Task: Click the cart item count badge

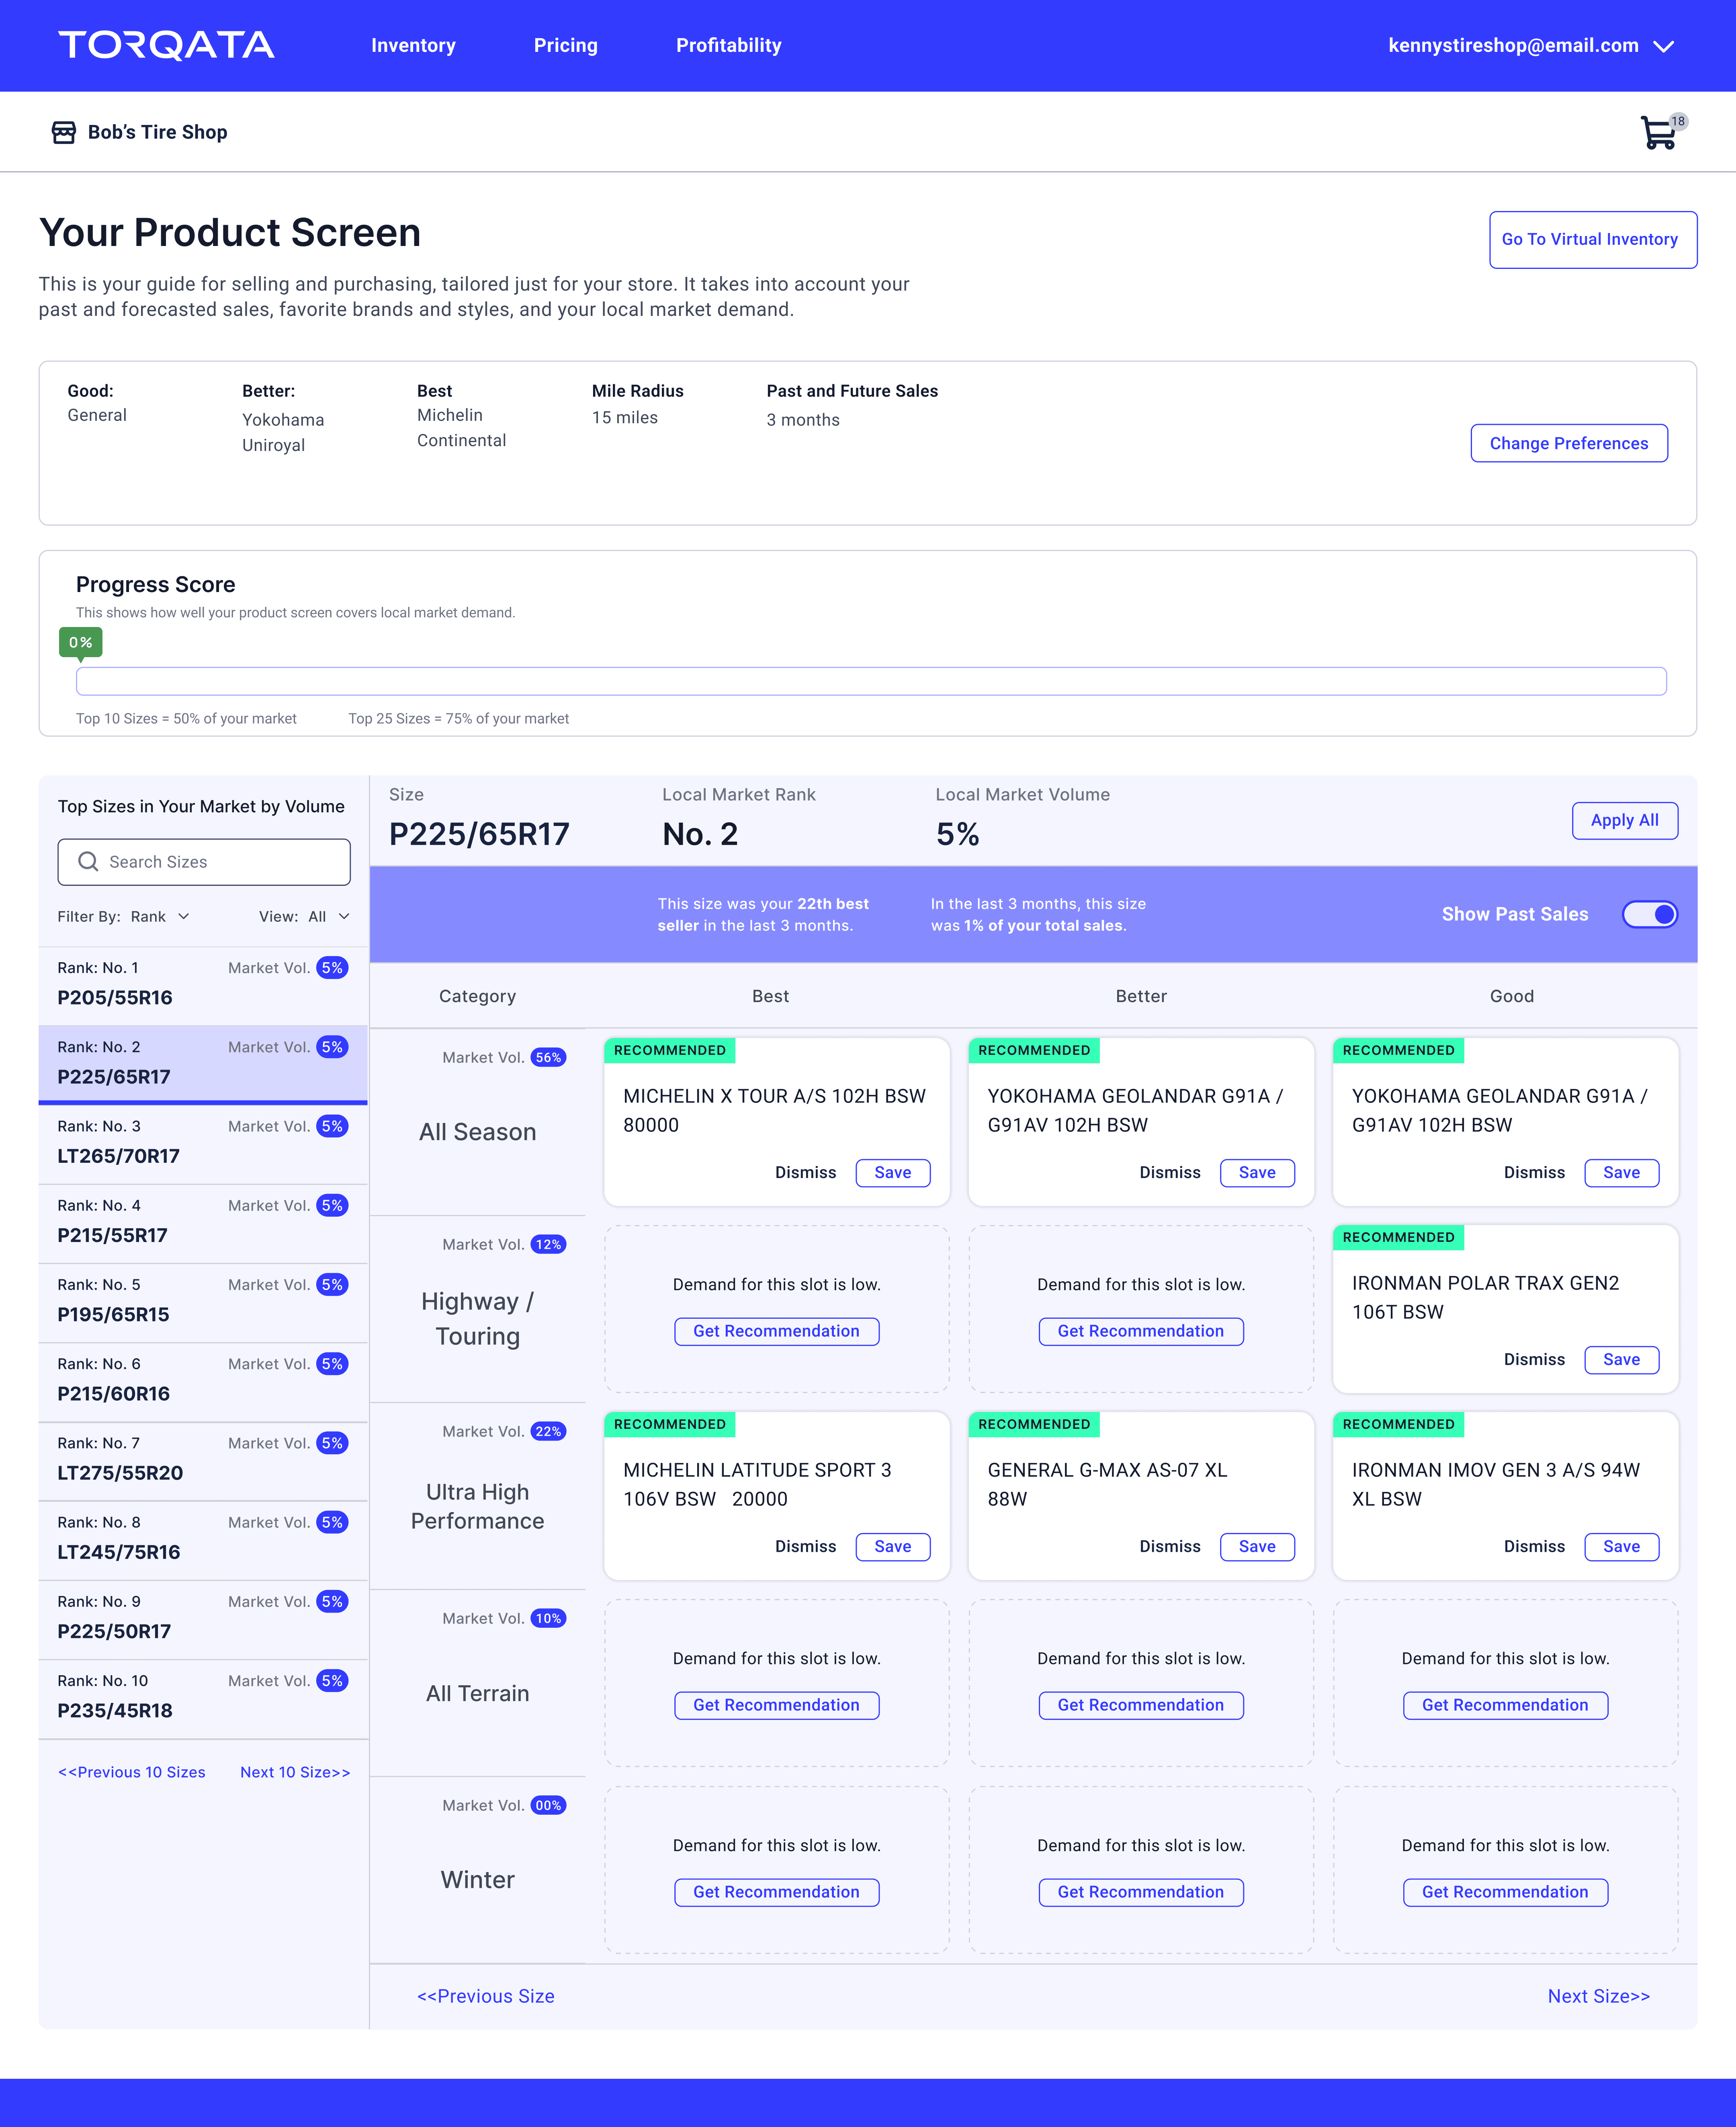Action: pos(1678,122)
